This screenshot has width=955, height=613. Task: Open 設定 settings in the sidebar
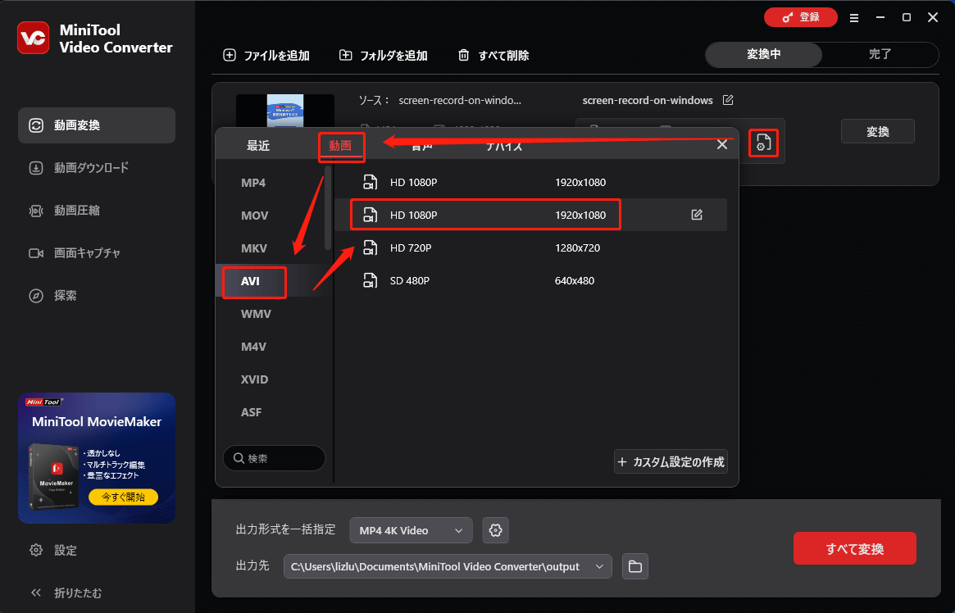[53, 550]
